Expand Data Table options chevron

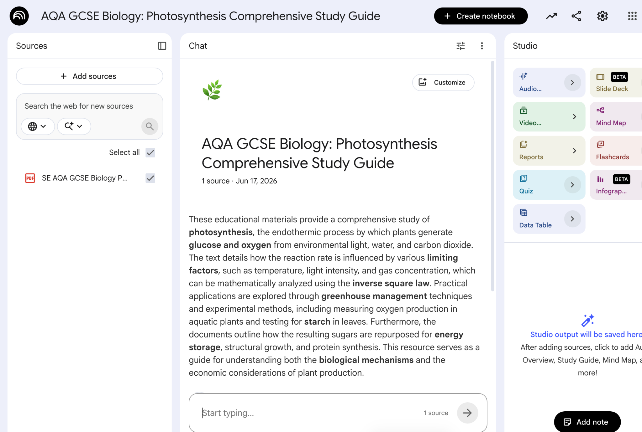572,219
